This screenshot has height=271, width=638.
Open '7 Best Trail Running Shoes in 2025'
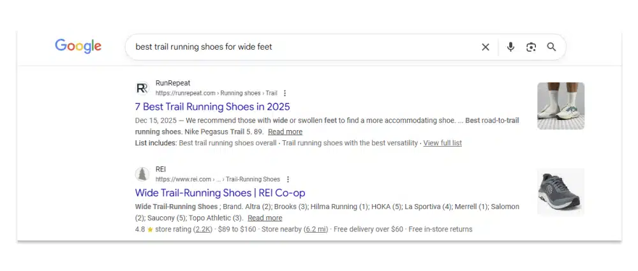pyautogui.click(x=212, y=106)
